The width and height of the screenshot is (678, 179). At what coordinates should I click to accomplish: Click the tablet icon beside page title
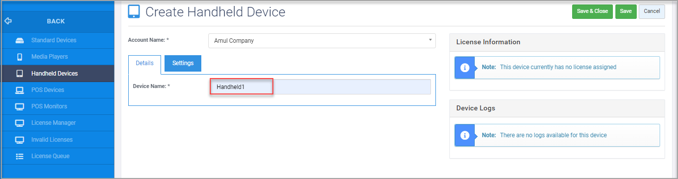pos(134,11)
